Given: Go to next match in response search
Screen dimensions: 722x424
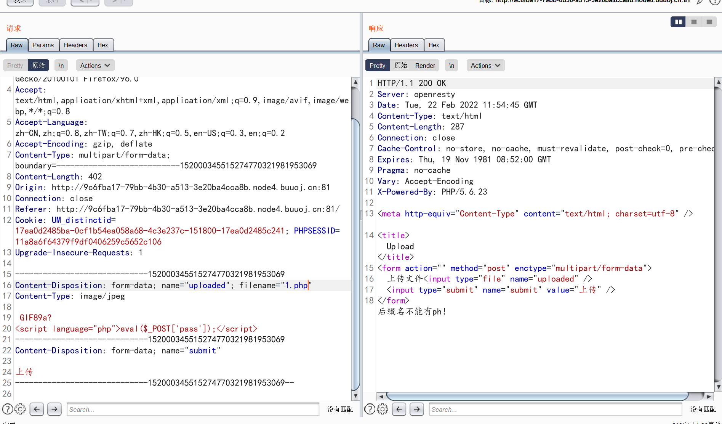Looking at the screenshot, I should click(x=417, y=409).
